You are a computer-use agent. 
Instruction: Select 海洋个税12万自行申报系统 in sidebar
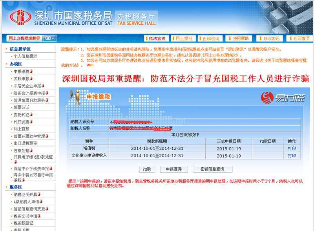33,177
